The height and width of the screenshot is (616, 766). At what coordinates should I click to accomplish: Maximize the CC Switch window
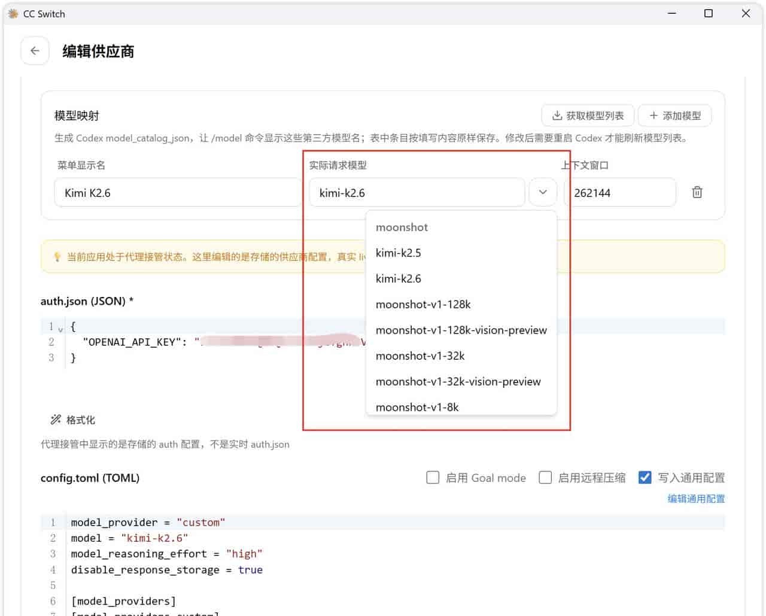(x=709, y=13)
